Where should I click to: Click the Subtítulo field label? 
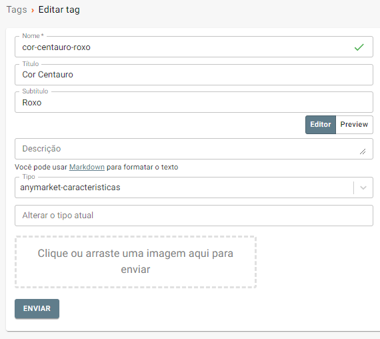pyautogui.click(x=35, y=91)
